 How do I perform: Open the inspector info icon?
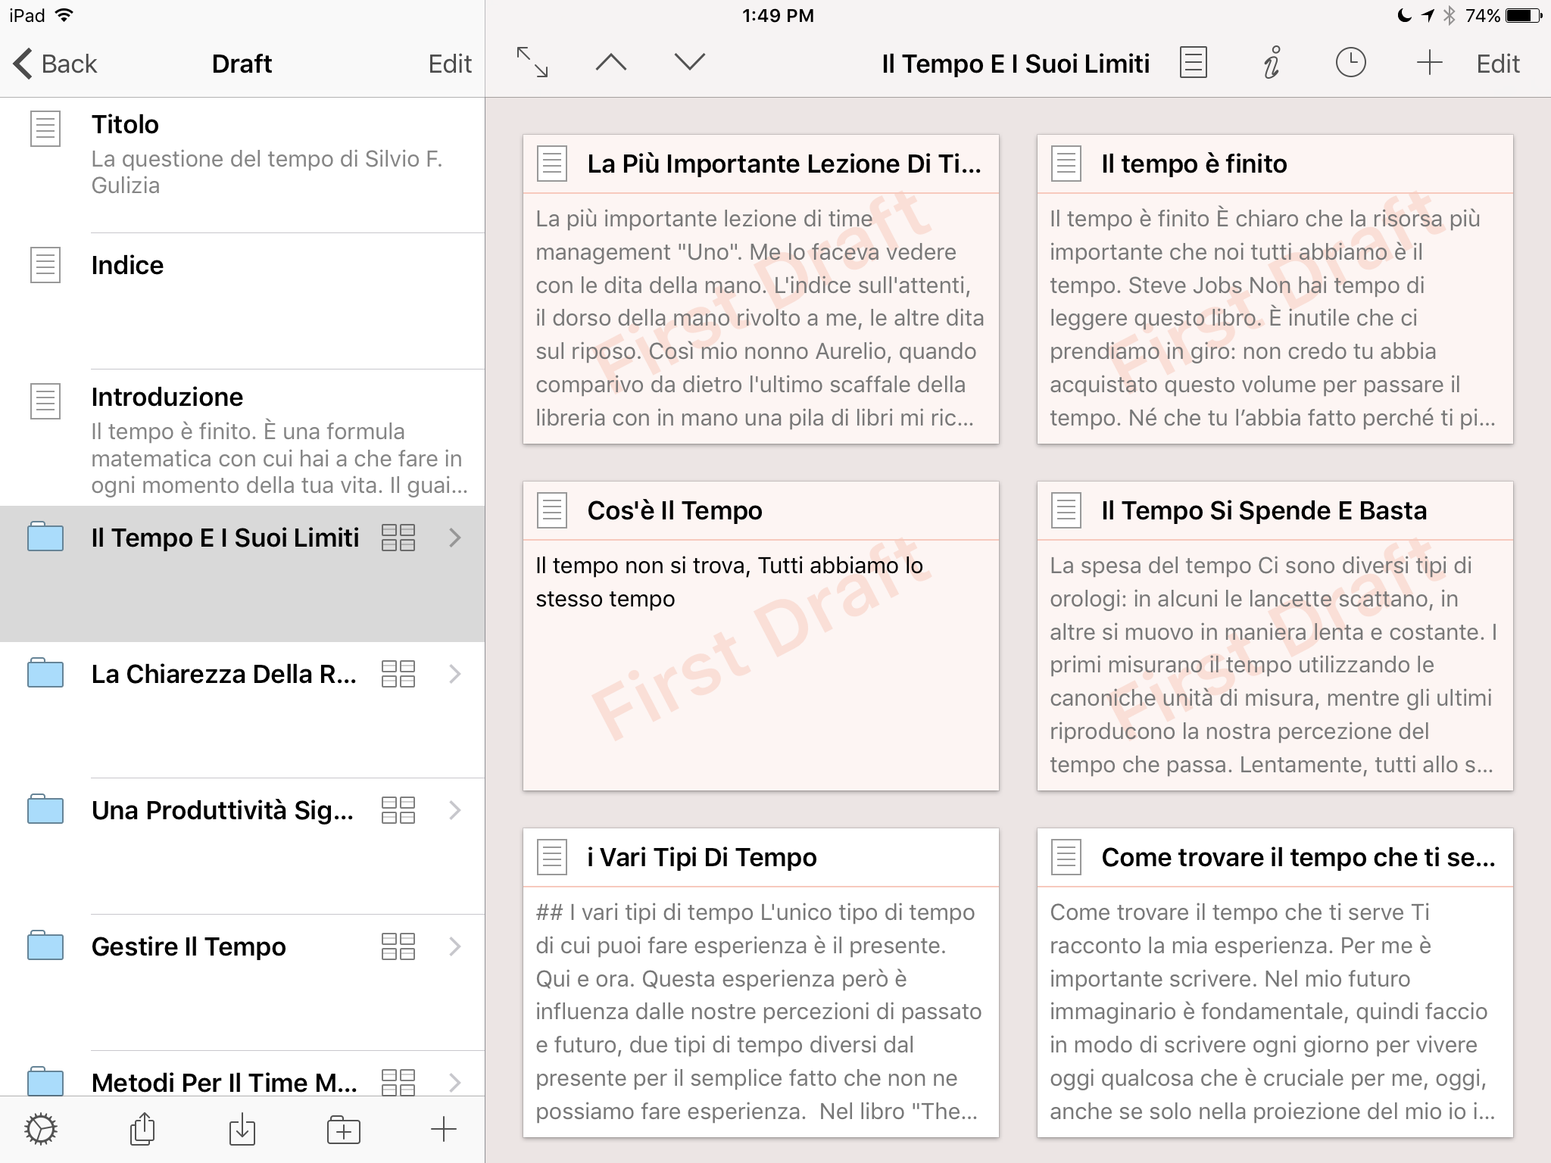tap(1272, 62)
